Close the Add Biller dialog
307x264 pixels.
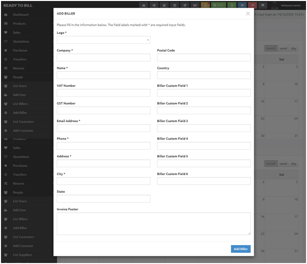coord(248,14)
